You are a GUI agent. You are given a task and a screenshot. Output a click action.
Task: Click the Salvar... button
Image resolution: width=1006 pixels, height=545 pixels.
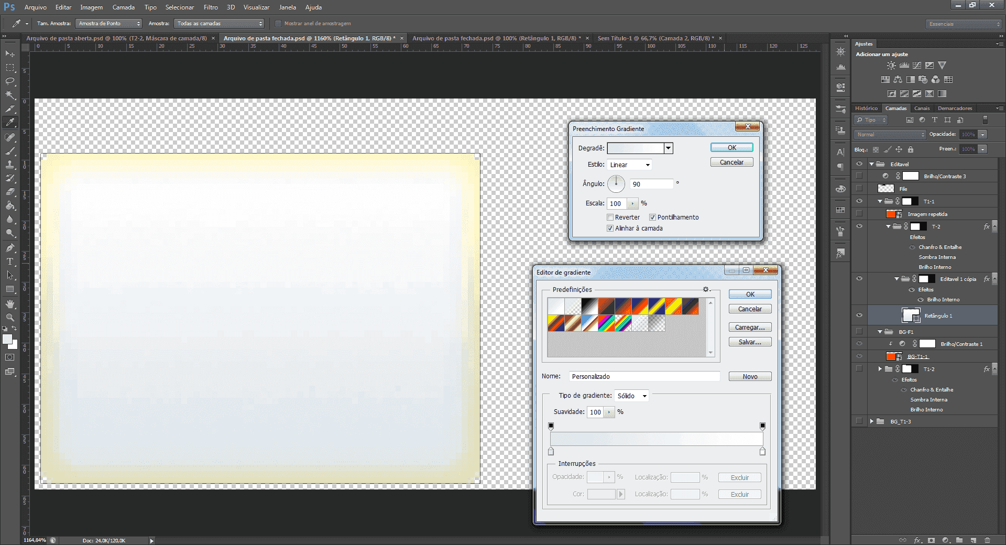[x=750, y=342]
